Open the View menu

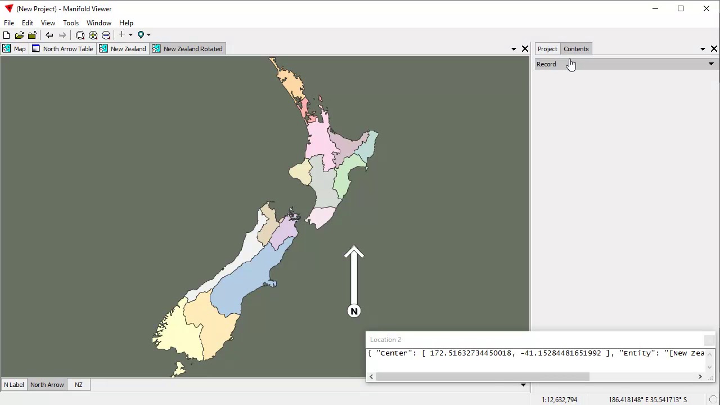click(x=48, y=23)
